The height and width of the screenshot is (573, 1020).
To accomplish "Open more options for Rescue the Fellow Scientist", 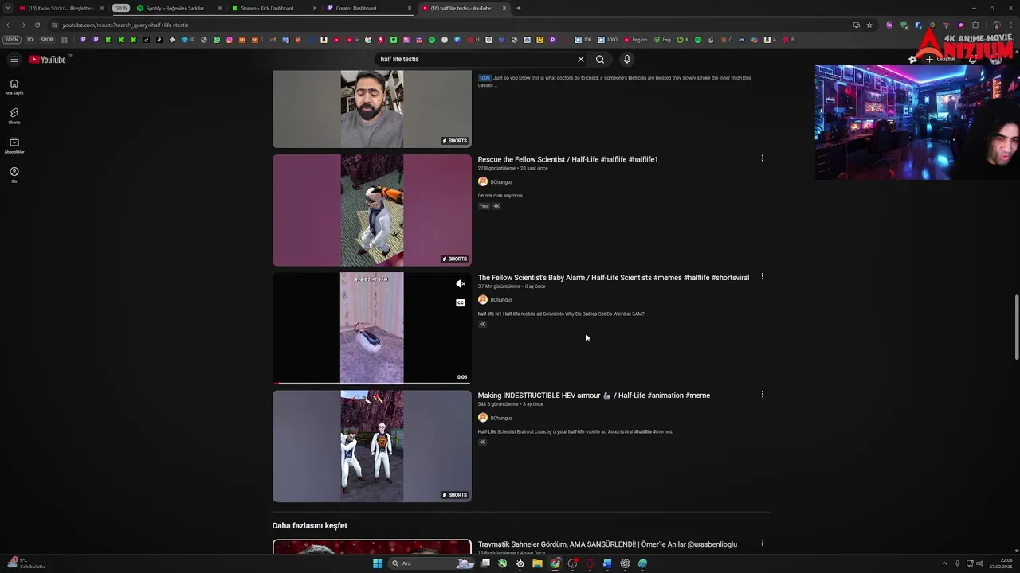I will tap(762, 158).
